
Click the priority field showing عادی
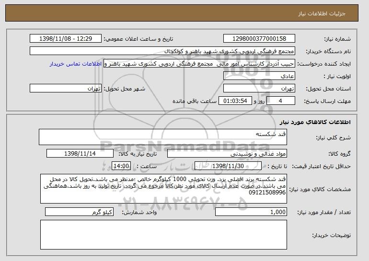pyautogui.click(x=259, y=76)
